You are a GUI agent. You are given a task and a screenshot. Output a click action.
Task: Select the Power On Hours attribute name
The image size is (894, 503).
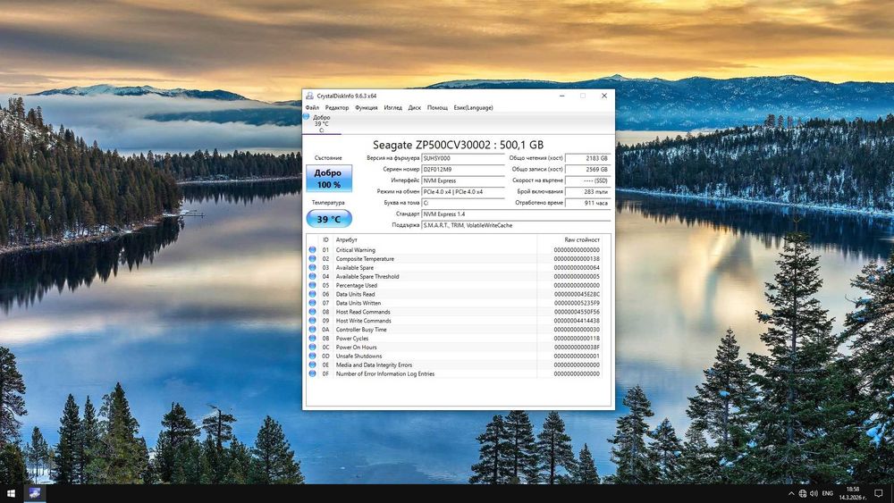pyautogui.click(x=356, y=347)
